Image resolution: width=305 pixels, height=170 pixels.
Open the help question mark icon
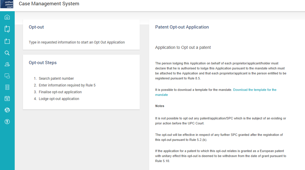coord(7,121)
